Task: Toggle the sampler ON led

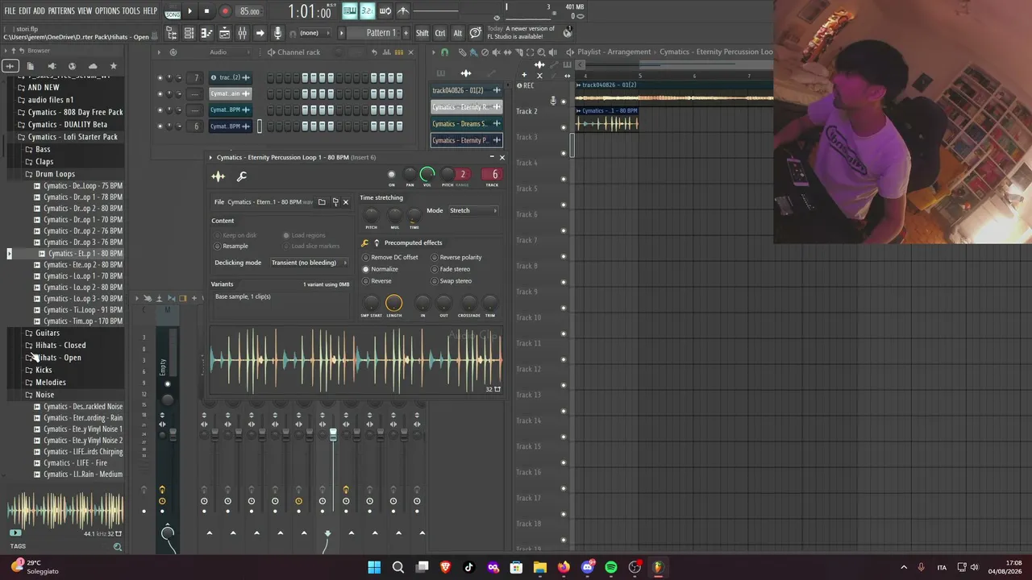Action: click(392, 174)
